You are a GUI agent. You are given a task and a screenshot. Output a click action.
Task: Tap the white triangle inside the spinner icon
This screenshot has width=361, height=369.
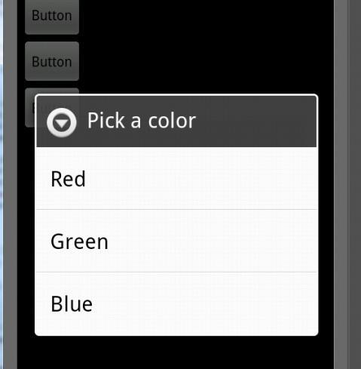click(62, 123)
